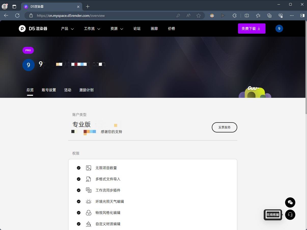
Task: Click the PRO badge
Action: [28, 50]
